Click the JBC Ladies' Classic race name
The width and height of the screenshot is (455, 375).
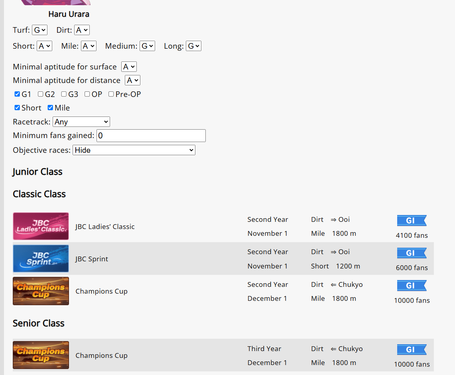point(105,227)
